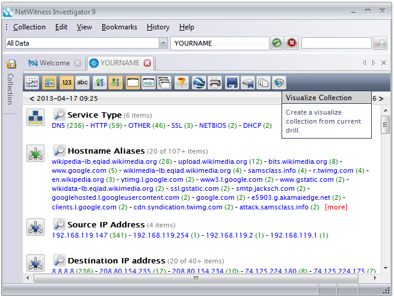The image size is (394, 297).
Task: Click the horizontal scrollbar thumb
Action: click(x=196, y=278)
